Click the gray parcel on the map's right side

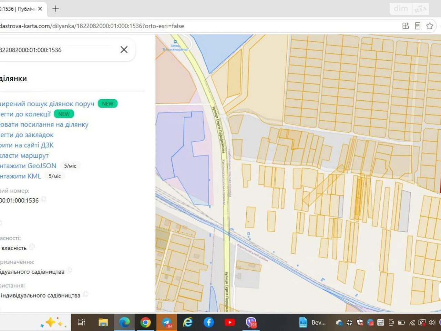coord(404,211)
